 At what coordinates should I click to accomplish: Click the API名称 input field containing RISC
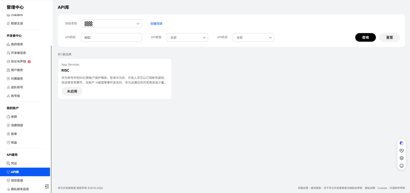[111, 37]
